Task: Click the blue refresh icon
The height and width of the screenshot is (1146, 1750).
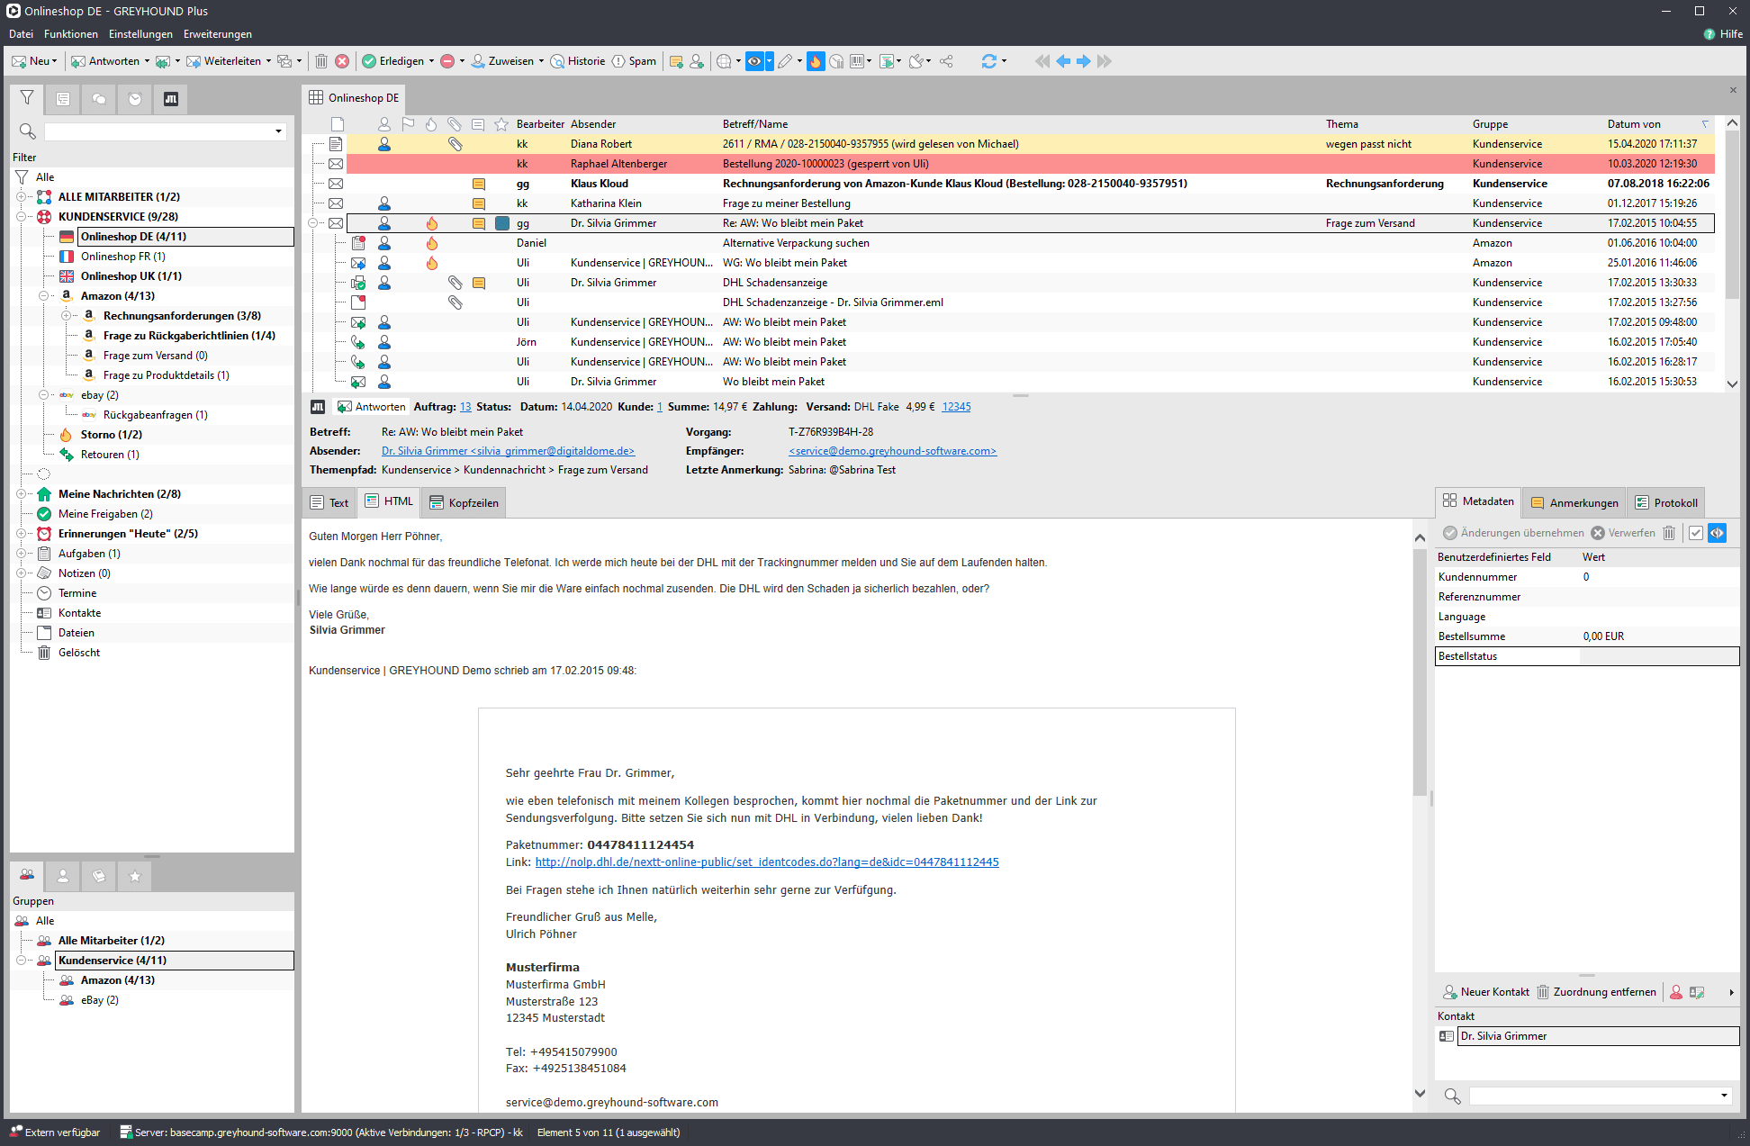Action: [988, 61]
